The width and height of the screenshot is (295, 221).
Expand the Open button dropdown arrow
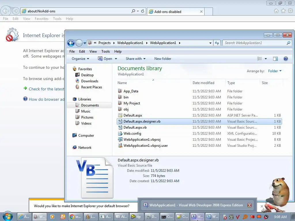click(x=116, y=59)
